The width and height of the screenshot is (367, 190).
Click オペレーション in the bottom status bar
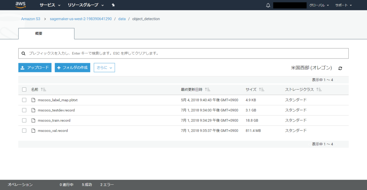coord(20,185)
